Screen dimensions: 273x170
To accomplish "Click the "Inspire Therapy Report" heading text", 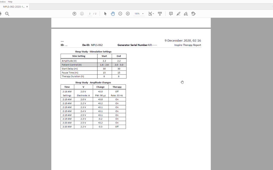I will 188,45.
